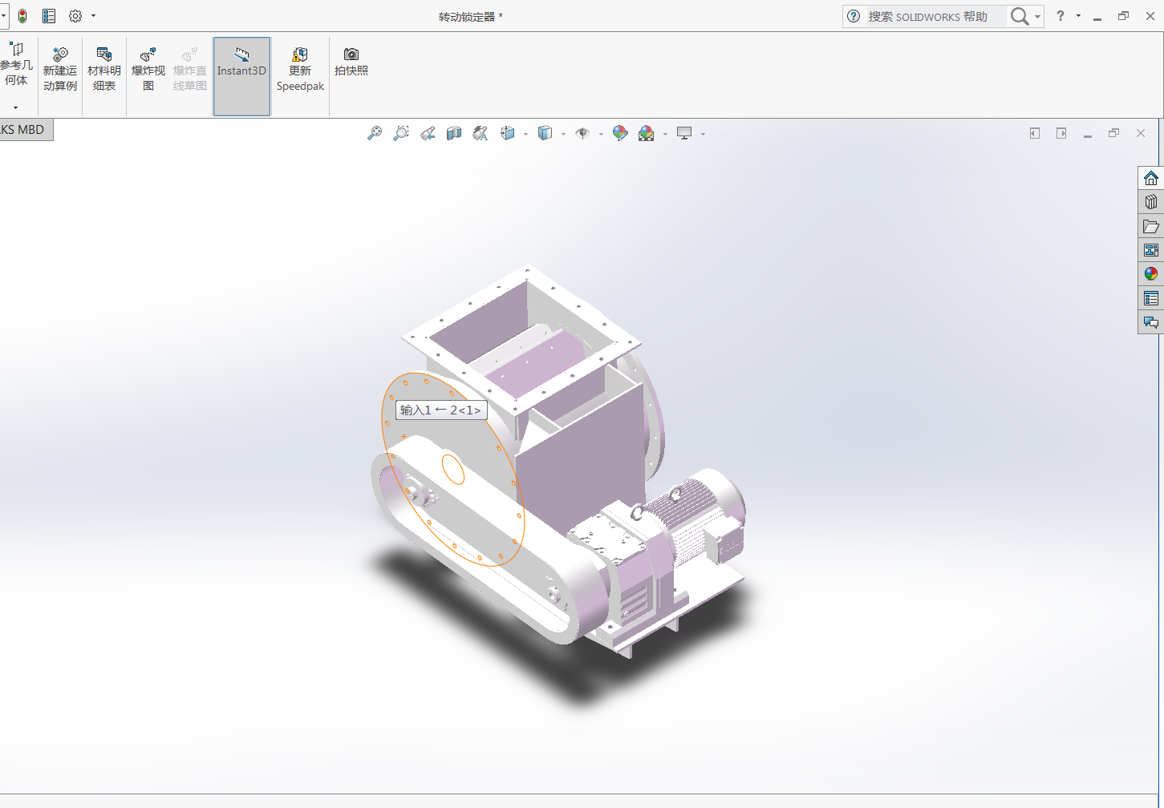Click the Apply Scene icon
The width and height of the screenshot is (1164, 808).
[647, 134]
